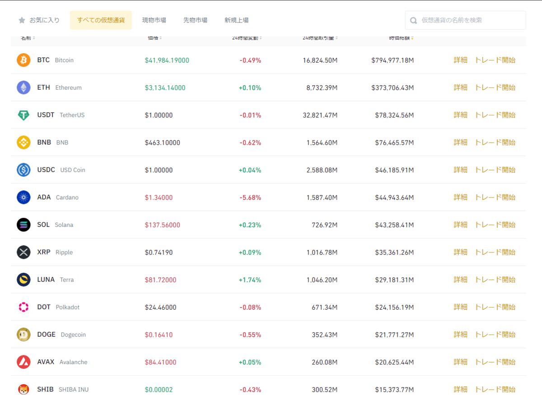Click the Dogecoin logo

point(23,335)
